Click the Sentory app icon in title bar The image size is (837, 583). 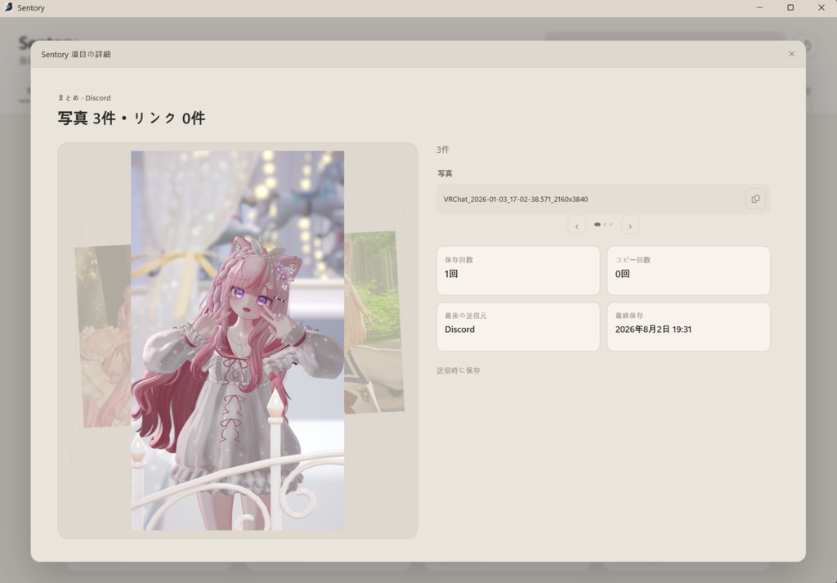[x=8, y=7]
